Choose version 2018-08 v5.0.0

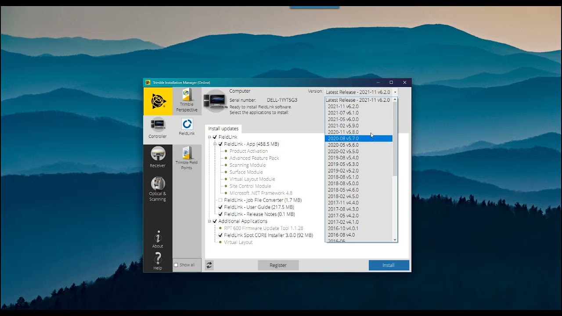click(x=358, y=183)
